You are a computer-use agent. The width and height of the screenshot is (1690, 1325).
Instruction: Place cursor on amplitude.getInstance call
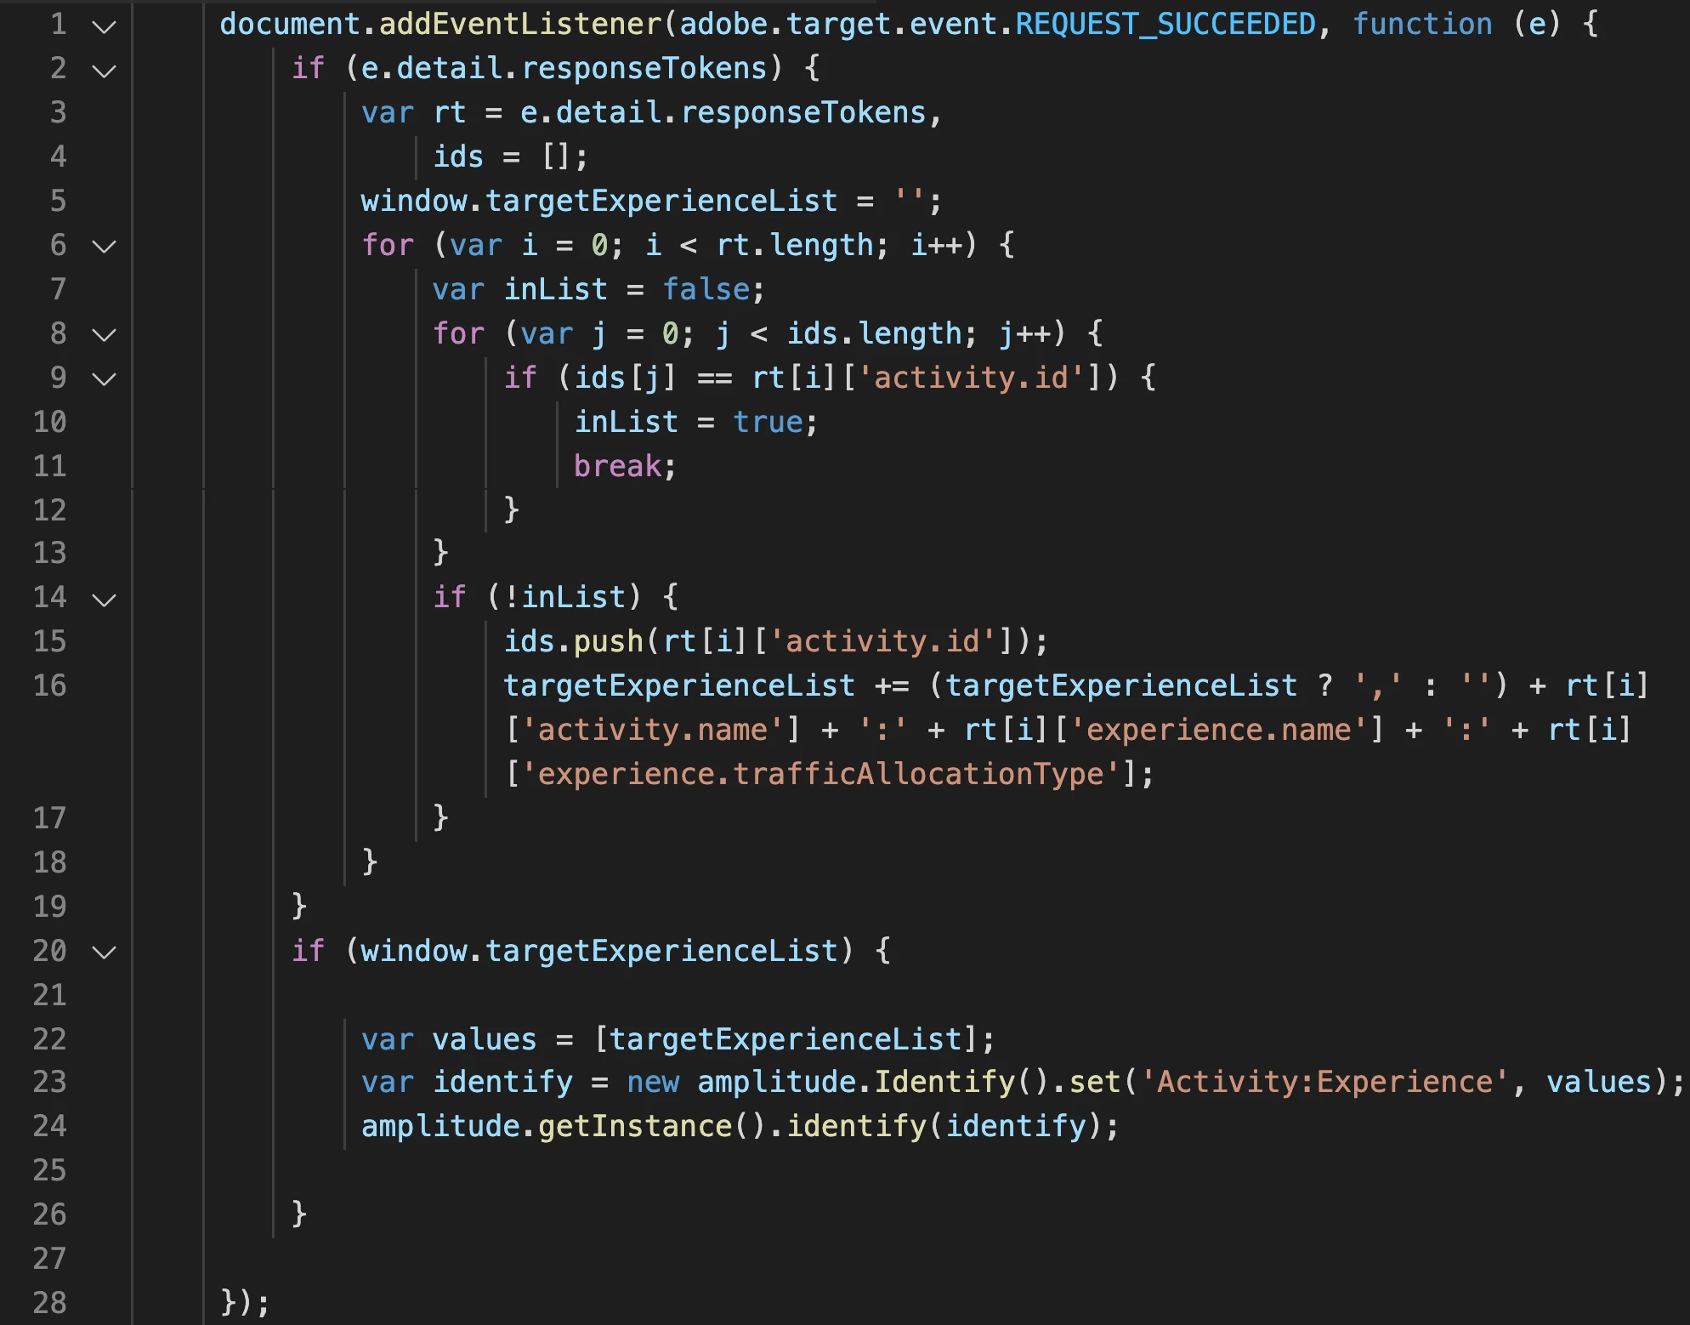tap(547, 1126)
